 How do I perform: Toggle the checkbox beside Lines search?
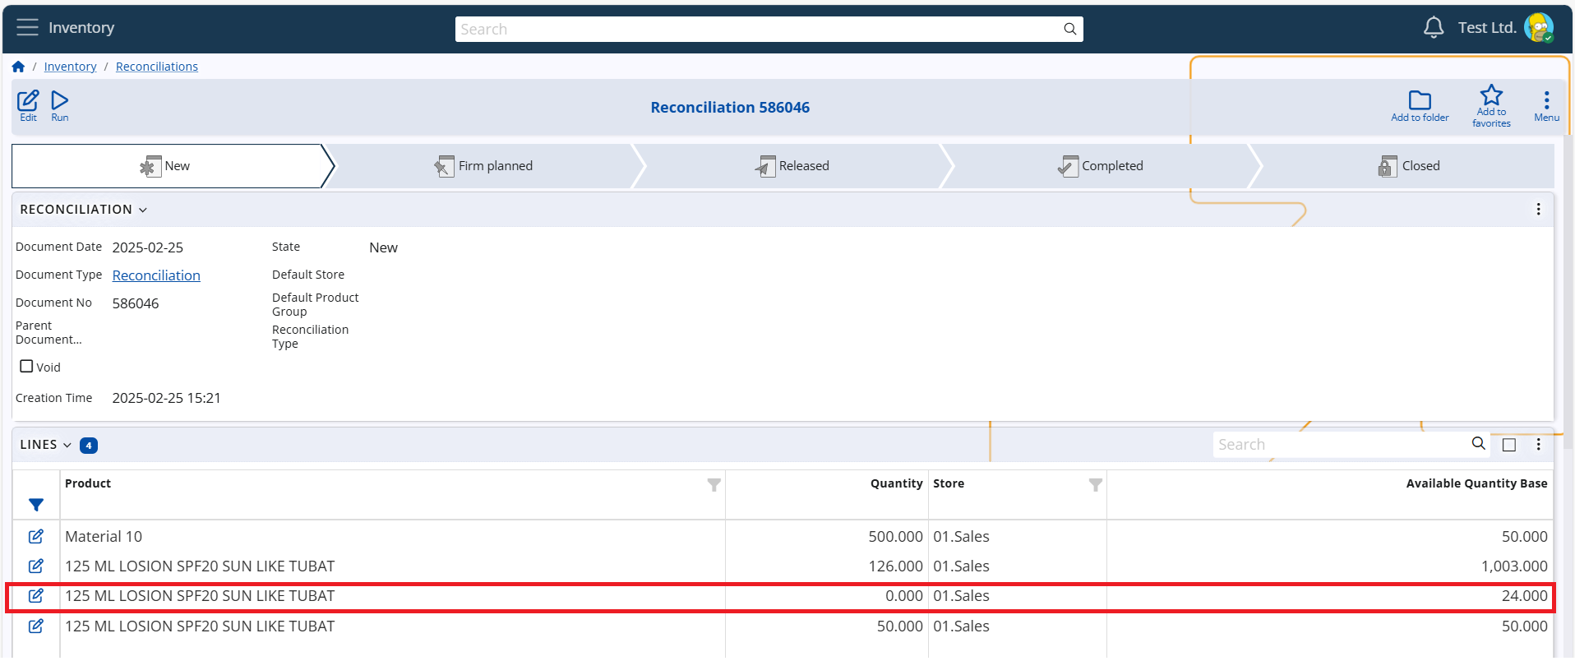coord(1508,445)
